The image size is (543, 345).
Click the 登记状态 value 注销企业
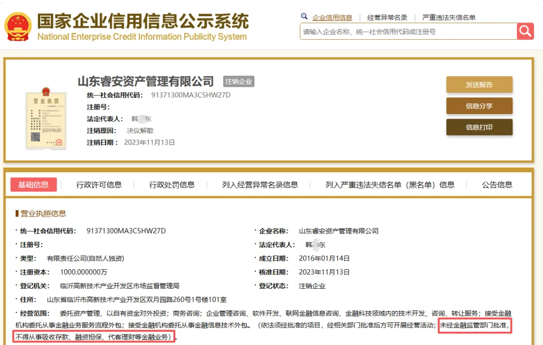coord(312,286)
